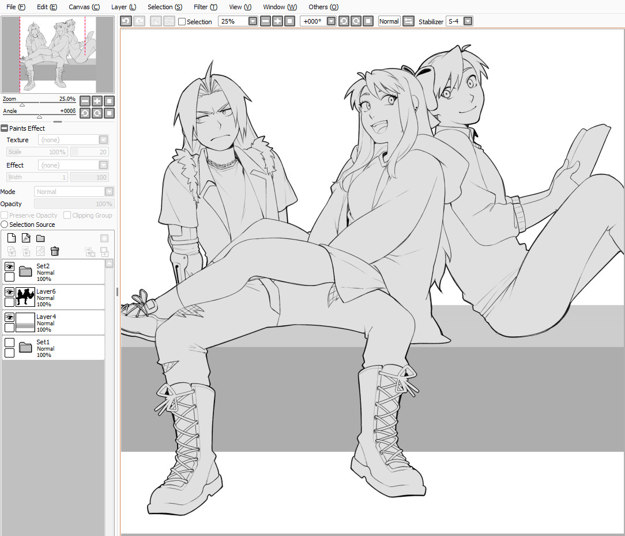This screenshot has height=536, width=625.
Task: Create a new layer set folder
Action: pyautogui.click(x=40, y=238)
